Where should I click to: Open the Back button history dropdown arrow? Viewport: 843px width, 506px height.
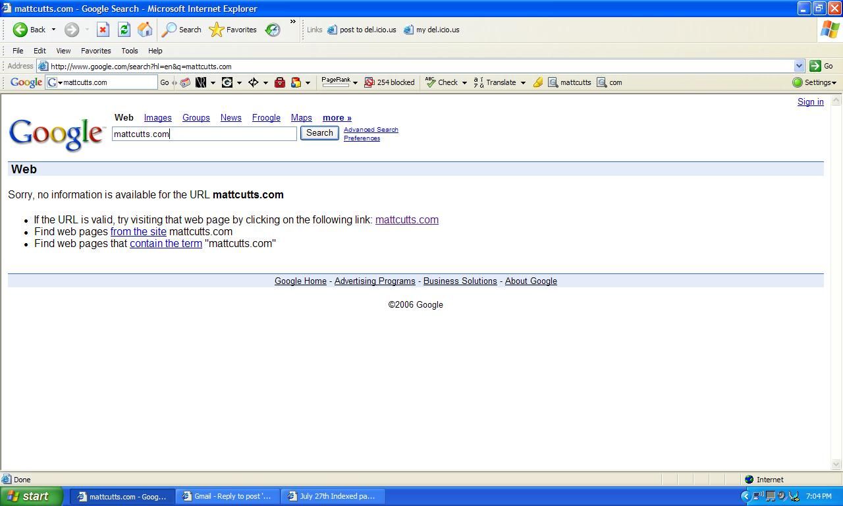(x=53, y=30)
